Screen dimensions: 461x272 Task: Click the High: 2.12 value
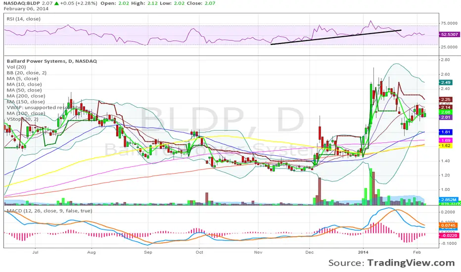144,3
